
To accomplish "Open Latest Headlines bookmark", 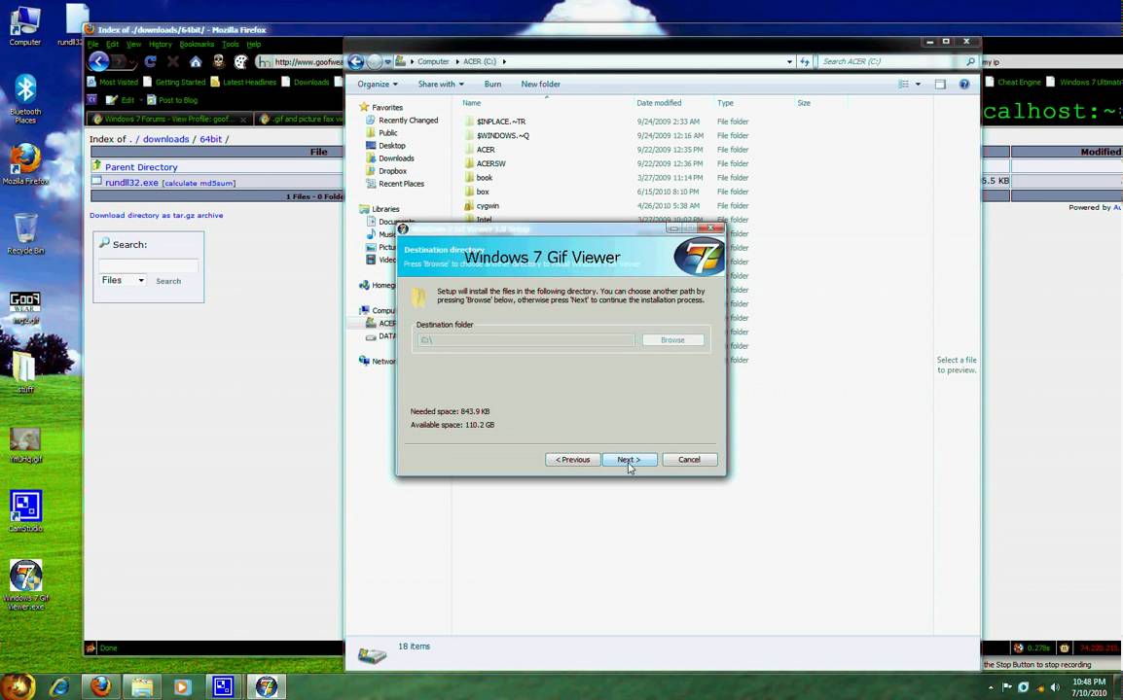I will [x=243, y=83].
